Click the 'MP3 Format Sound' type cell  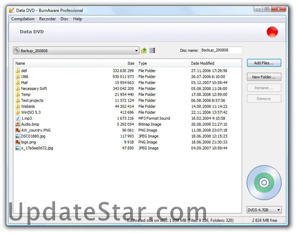(x=154, y=118)
